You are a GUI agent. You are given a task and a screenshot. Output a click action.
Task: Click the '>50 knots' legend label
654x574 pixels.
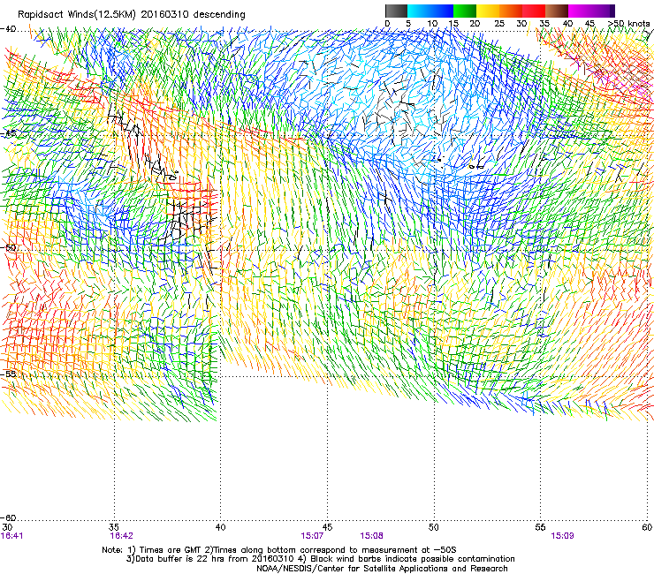tap(628, 23)
